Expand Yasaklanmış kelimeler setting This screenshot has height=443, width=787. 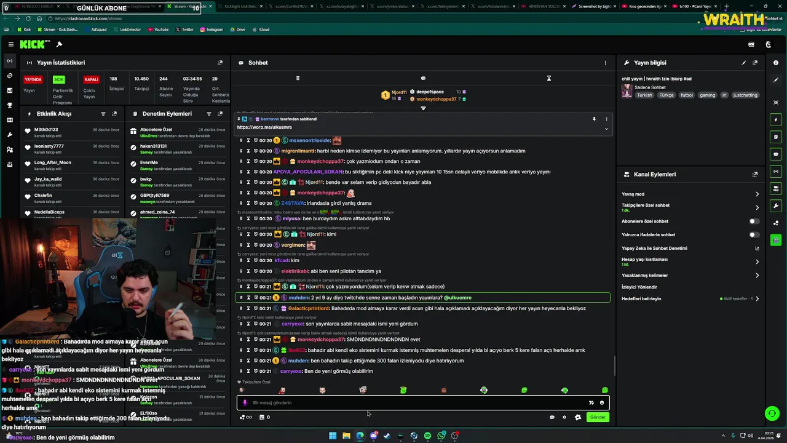coord(690,275)
